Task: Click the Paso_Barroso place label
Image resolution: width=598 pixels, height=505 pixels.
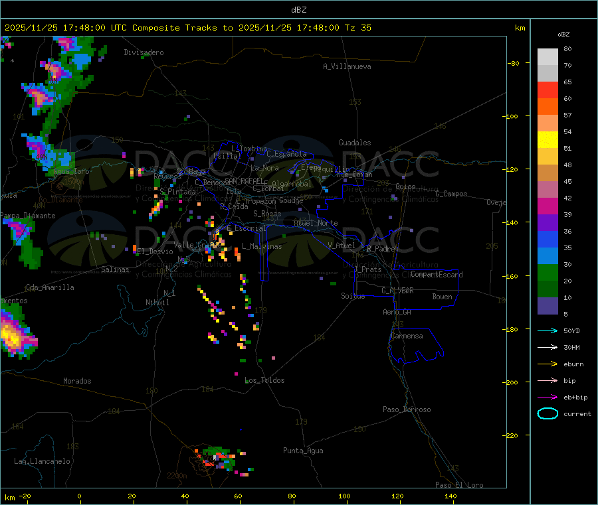Action: click(x=407, y=409)
